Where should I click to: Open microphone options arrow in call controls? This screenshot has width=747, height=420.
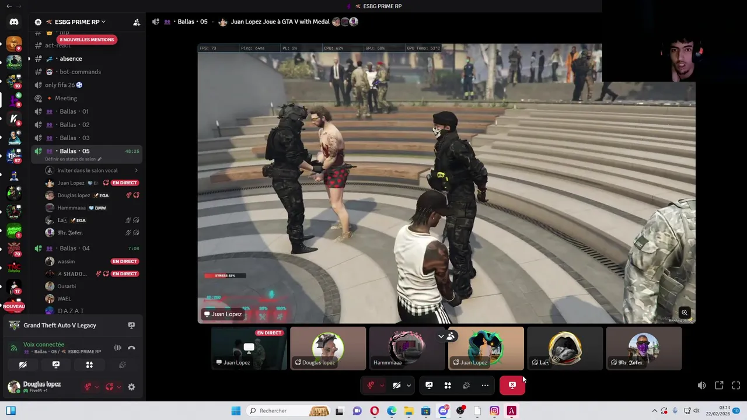tap(382, 385)
